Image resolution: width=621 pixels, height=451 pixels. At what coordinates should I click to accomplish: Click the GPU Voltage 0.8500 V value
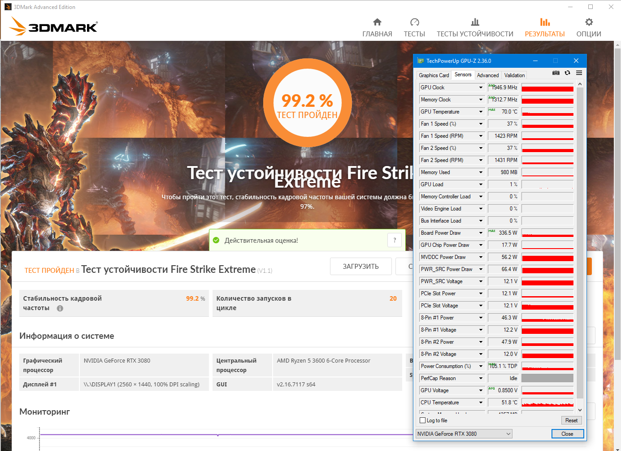503,390
